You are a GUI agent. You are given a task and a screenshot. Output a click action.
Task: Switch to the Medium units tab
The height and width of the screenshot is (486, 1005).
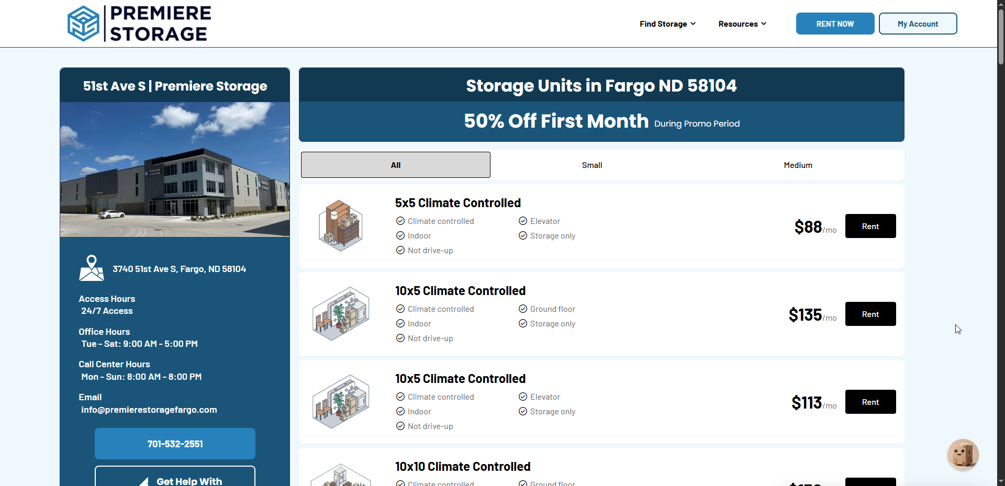[x=798, y=165]
